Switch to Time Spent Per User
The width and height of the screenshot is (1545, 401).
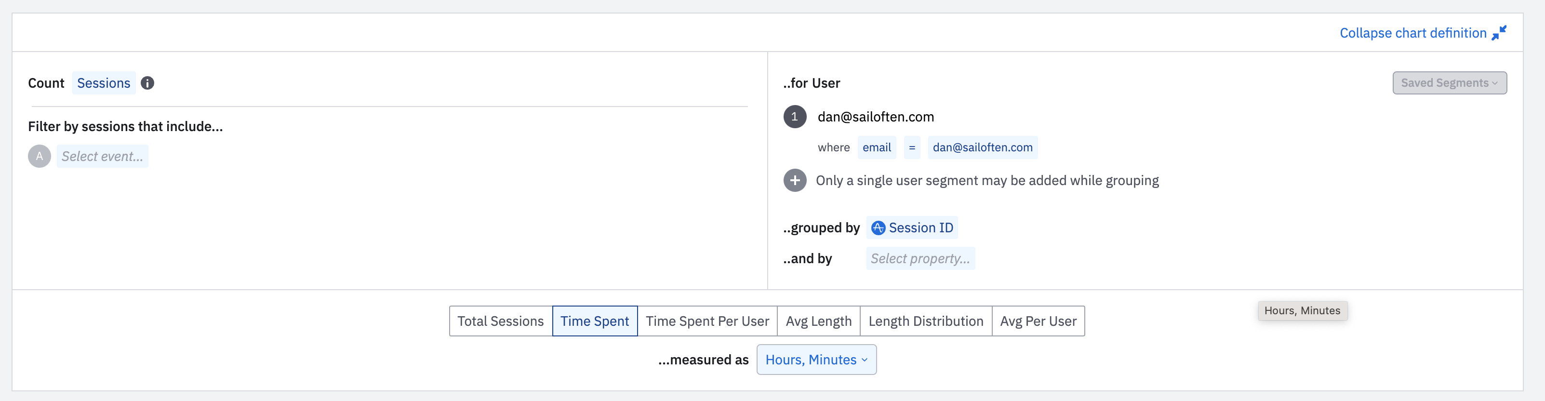[707, 321]
